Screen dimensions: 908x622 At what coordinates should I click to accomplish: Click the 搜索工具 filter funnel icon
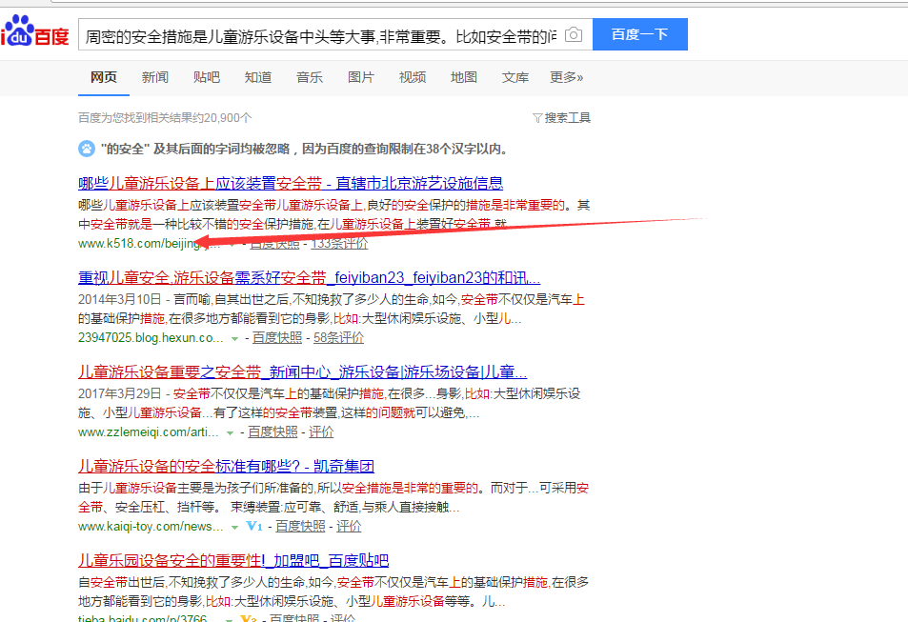(x=537, y=118)
